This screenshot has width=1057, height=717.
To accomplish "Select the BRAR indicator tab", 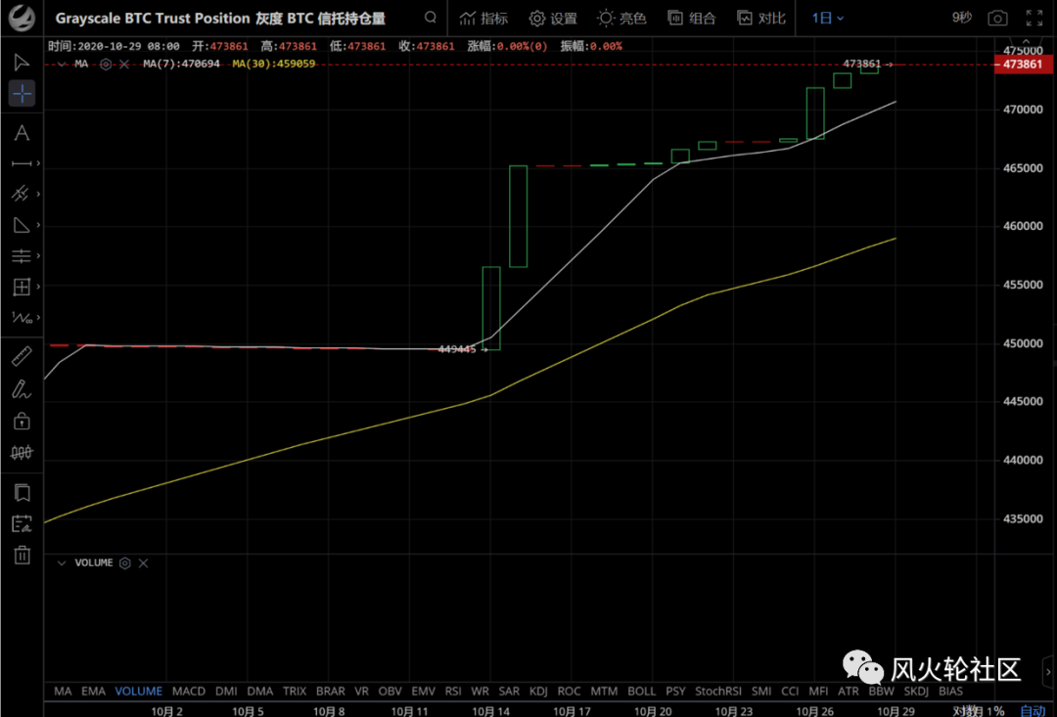I will click(x=331, y=692).
